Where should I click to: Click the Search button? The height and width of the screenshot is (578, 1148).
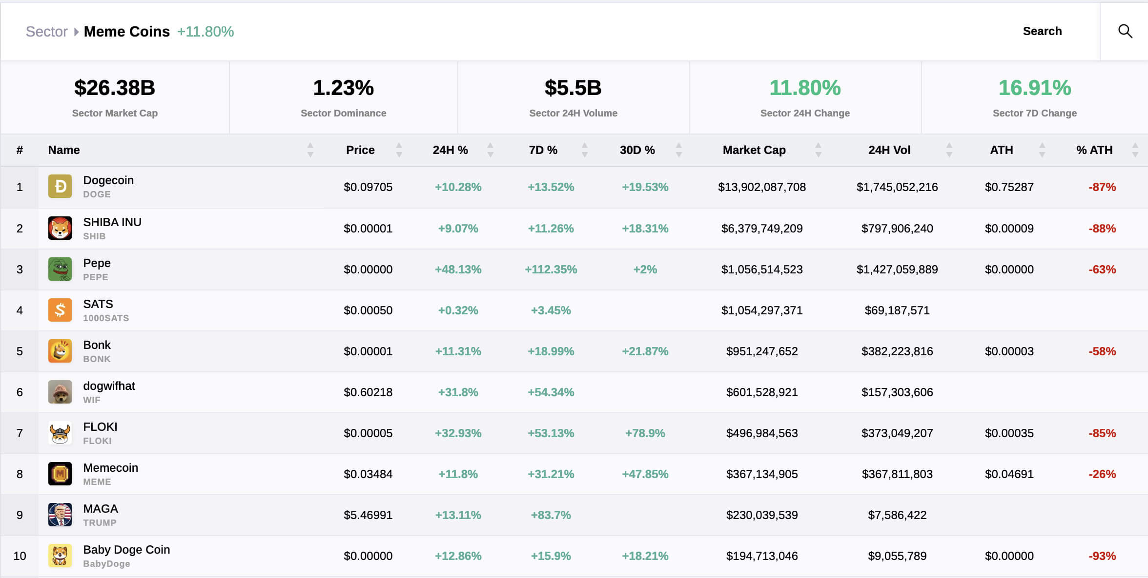coord(1042,30)
